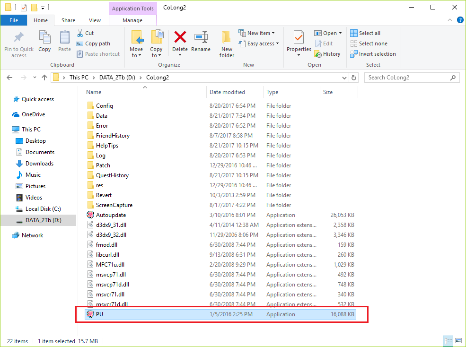
Task: Click the Properties icon
Action: coord(299,37)
